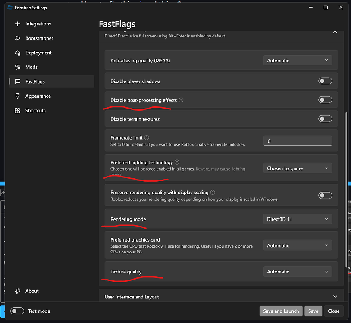Click help icon next to Framerate limit

(x=147, y=138)
